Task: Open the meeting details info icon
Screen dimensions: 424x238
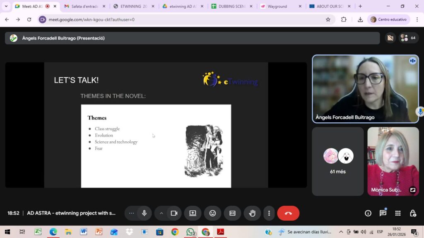Action: pos(368,213)
